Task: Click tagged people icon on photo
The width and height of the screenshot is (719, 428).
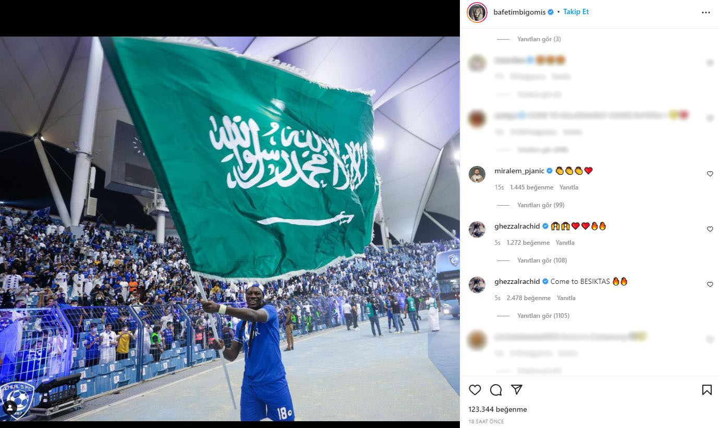Action: point(10,408)
